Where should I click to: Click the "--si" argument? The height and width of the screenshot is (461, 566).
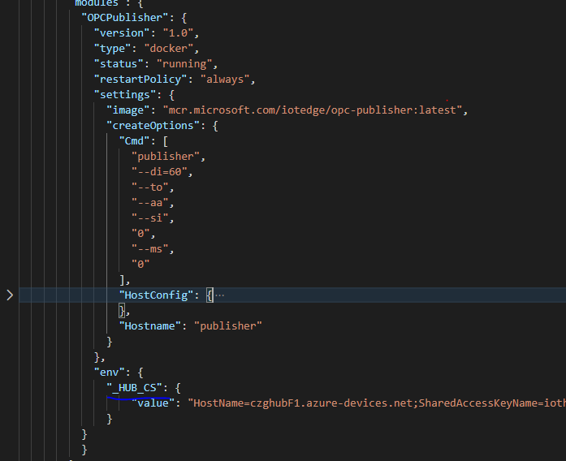149,218
